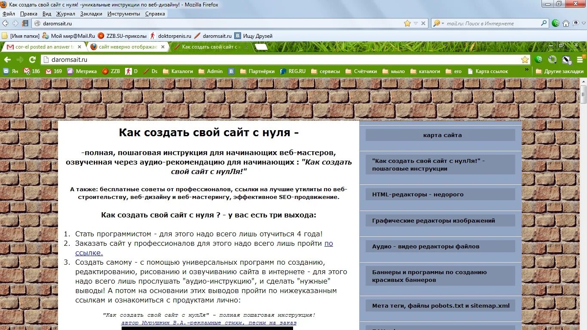
Task: Click the film-strip history icon in Firefox toolbar
Action: [25, 23]
